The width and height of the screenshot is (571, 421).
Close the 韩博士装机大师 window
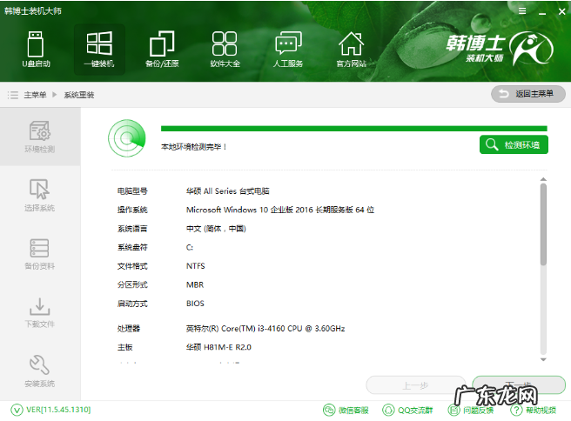pyautogui.click(x=562, y=11)
